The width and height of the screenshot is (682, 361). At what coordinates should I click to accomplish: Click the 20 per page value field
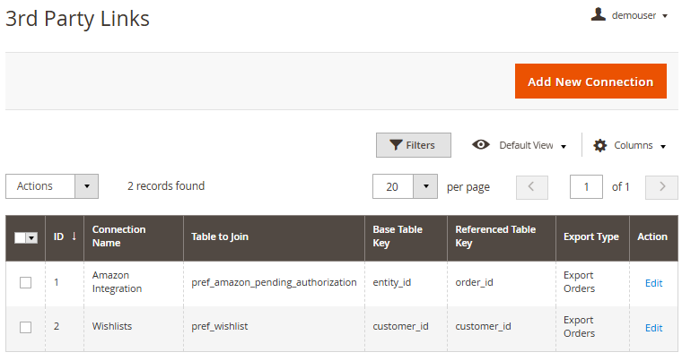click(393, 187)
